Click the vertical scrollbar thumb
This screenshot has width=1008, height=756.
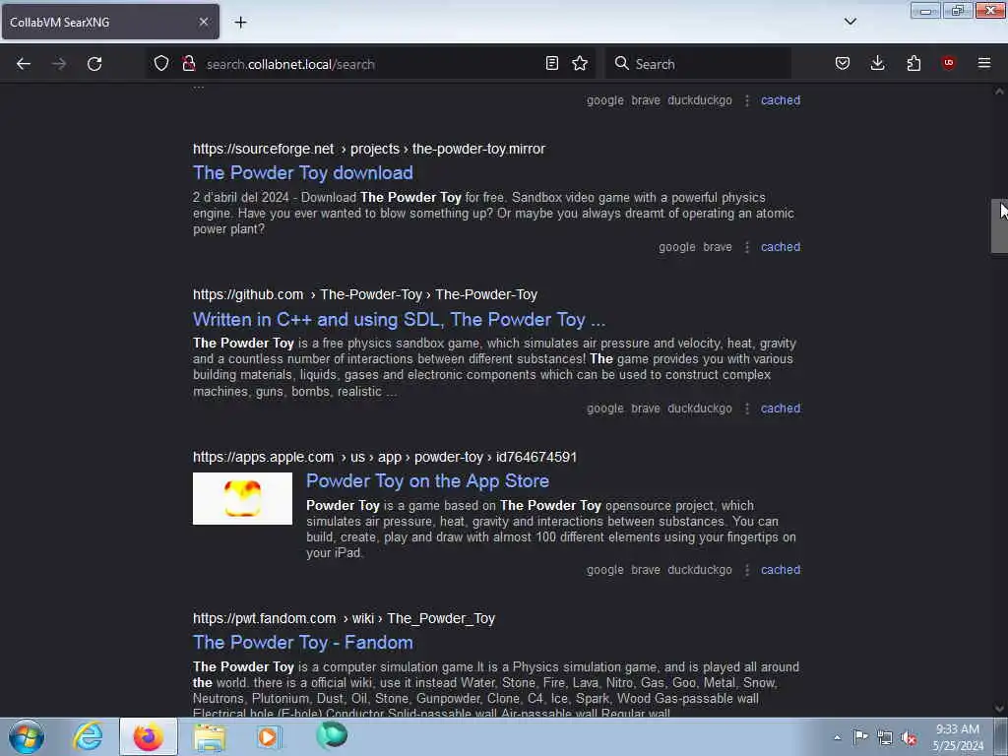pos(999,225)
